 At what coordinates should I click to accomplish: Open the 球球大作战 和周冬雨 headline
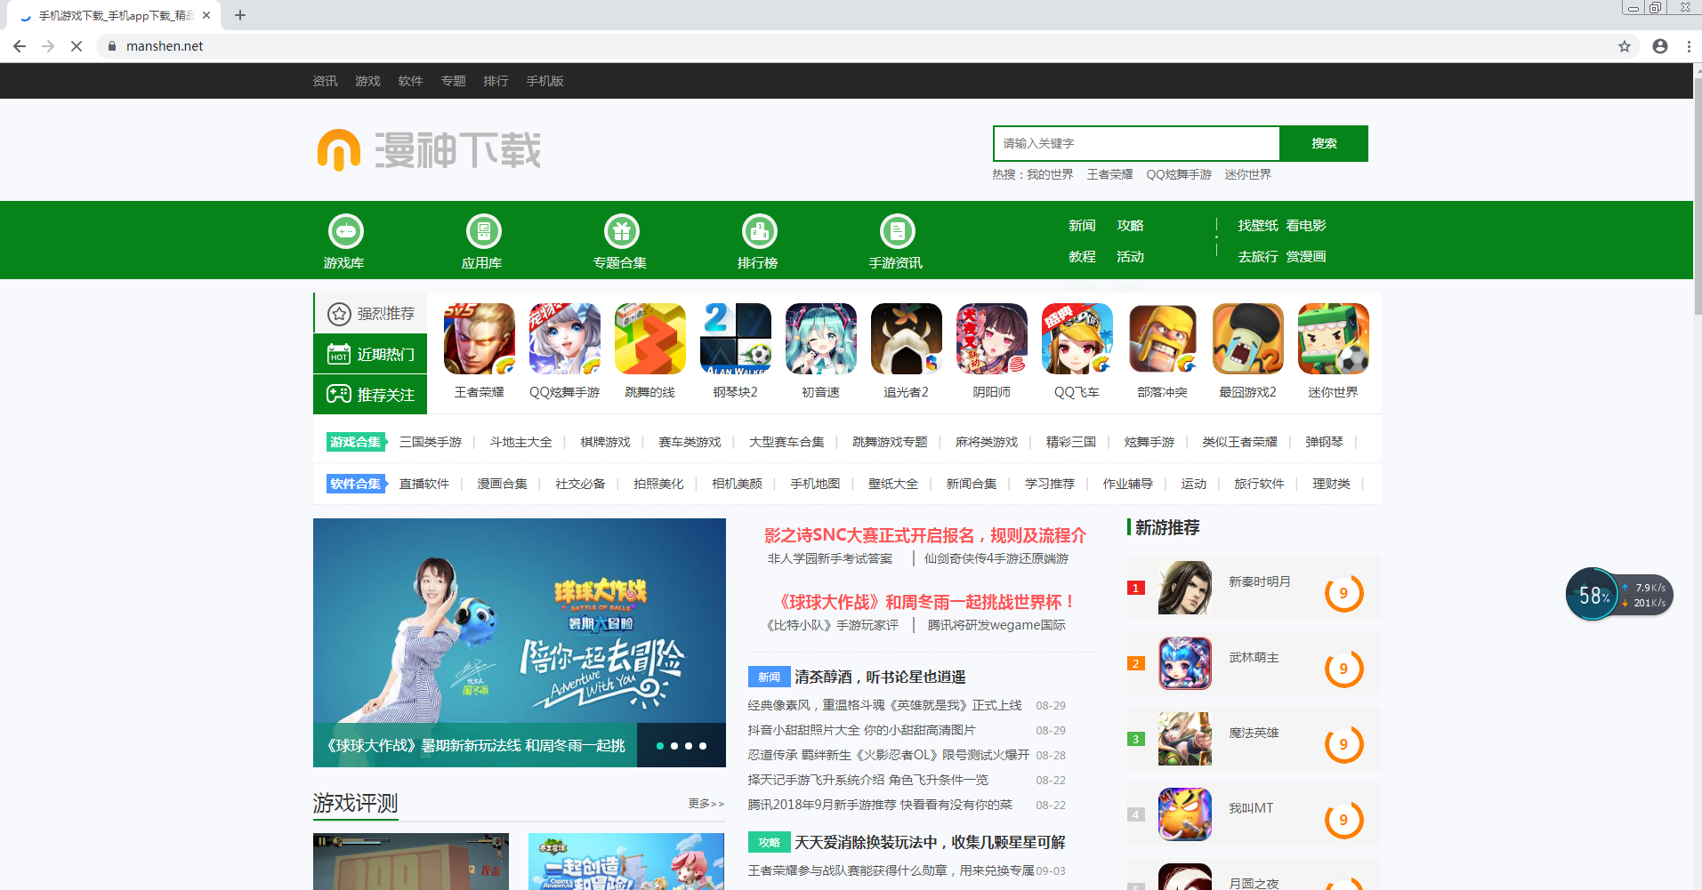click(x=925, y=602)
